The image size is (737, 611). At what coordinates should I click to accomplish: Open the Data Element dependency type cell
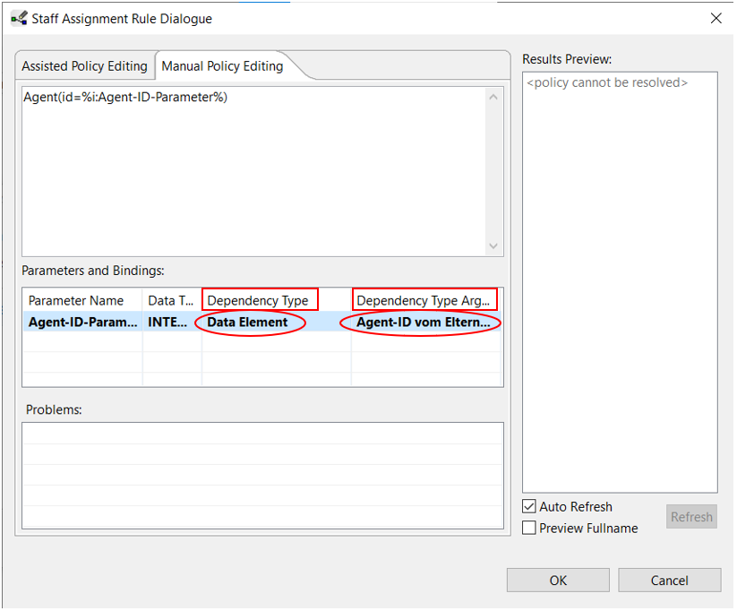(x=248, y=323)
